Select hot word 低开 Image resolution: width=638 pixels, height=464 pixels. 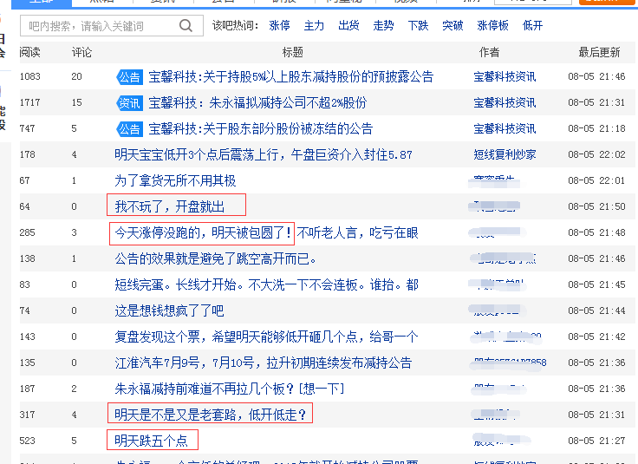(532, 26)
